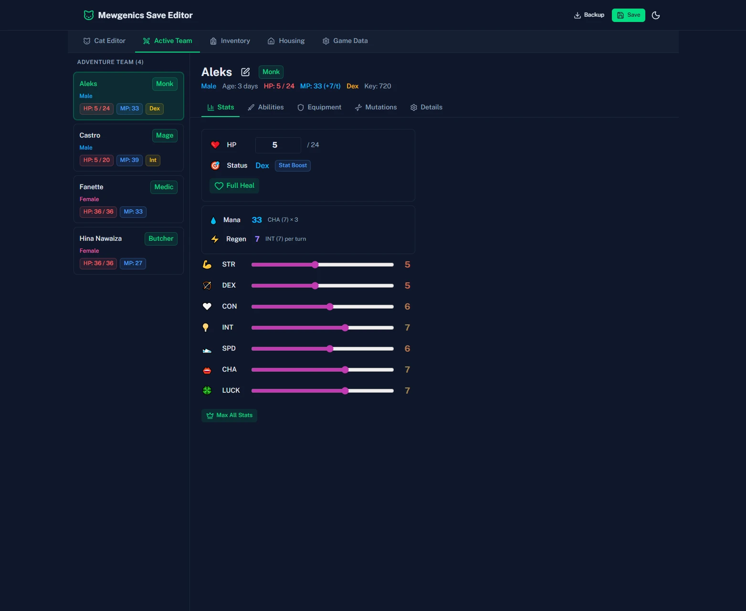Select the Castro team member card
746x611 pixels.
(128, 148)
